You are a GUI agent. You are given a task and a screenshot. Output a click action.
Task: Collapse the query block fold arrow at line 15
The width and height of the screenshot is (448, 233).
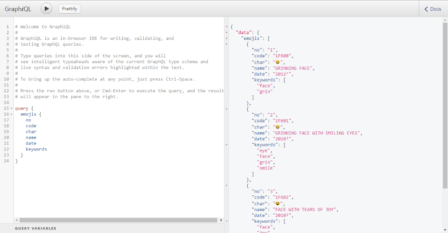click(11, 108)
